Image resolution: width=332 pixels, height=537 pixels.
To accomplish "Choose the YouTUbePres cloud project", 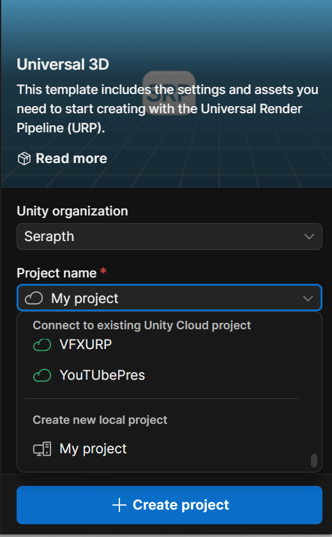I will tap(102, 375).
